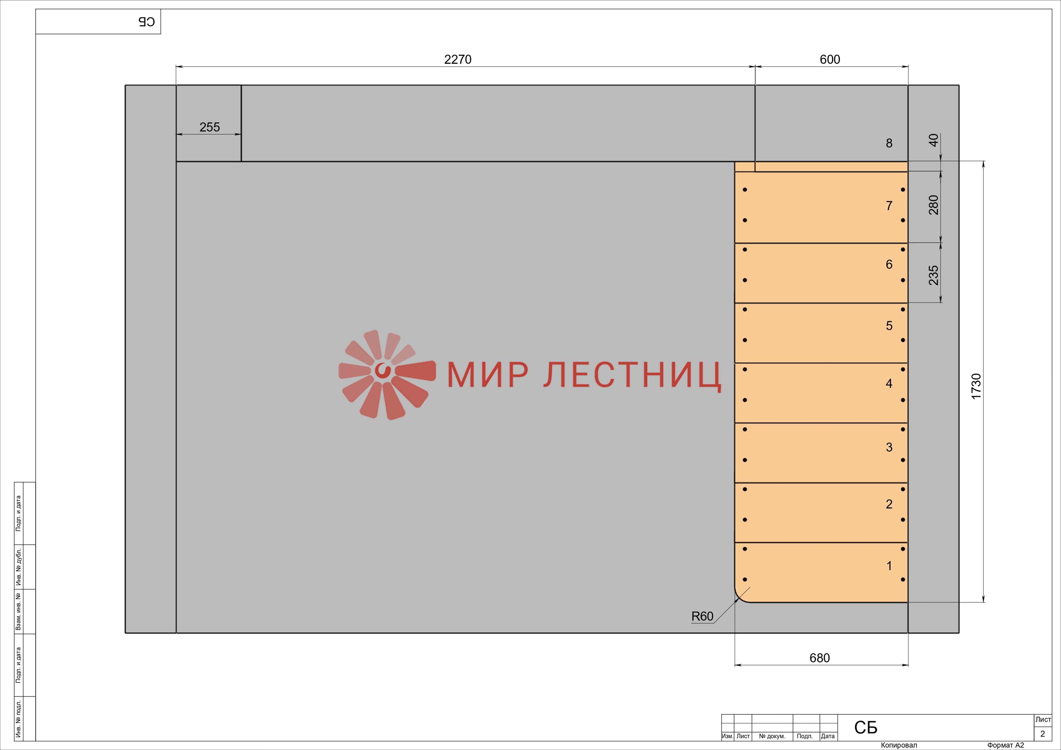
Task: Click the 255 dimension text
Action: 209,127
